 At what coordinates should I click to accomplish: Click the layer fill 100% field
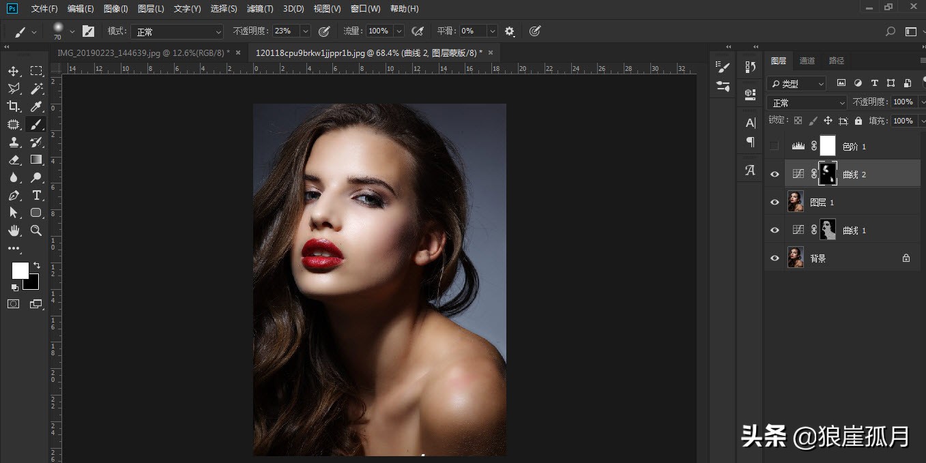coord(903,121)
